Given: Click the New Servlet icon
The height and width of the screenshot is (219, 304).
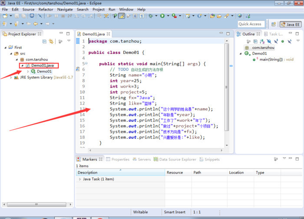Looking at the screenshot, I should coord(199,16).
